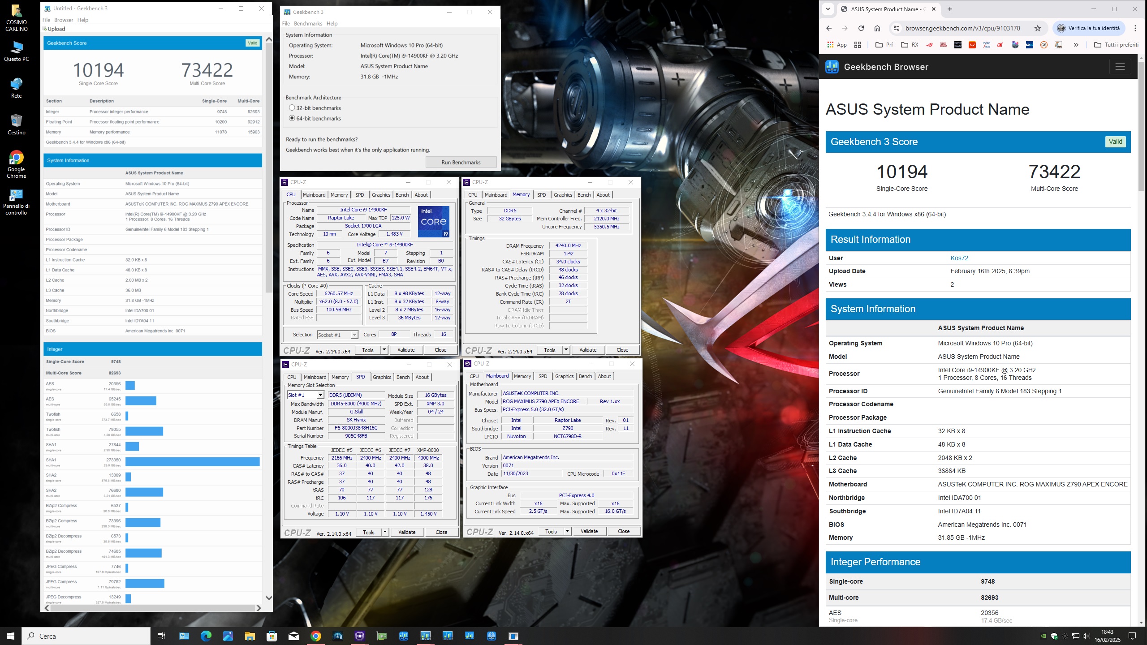Open the red OK bookmark icon
This screenshot has width=1147, height=645.
1000,45
